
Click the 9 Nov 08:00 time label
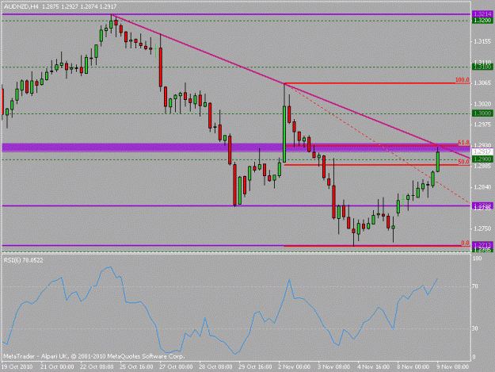point(453,366)
